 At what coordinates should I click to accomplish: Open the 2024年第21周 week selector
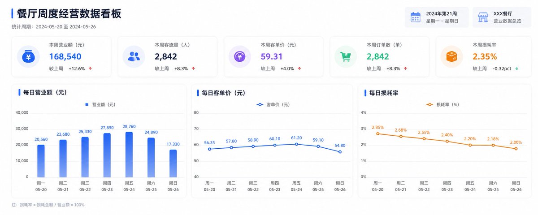(437, 17)
